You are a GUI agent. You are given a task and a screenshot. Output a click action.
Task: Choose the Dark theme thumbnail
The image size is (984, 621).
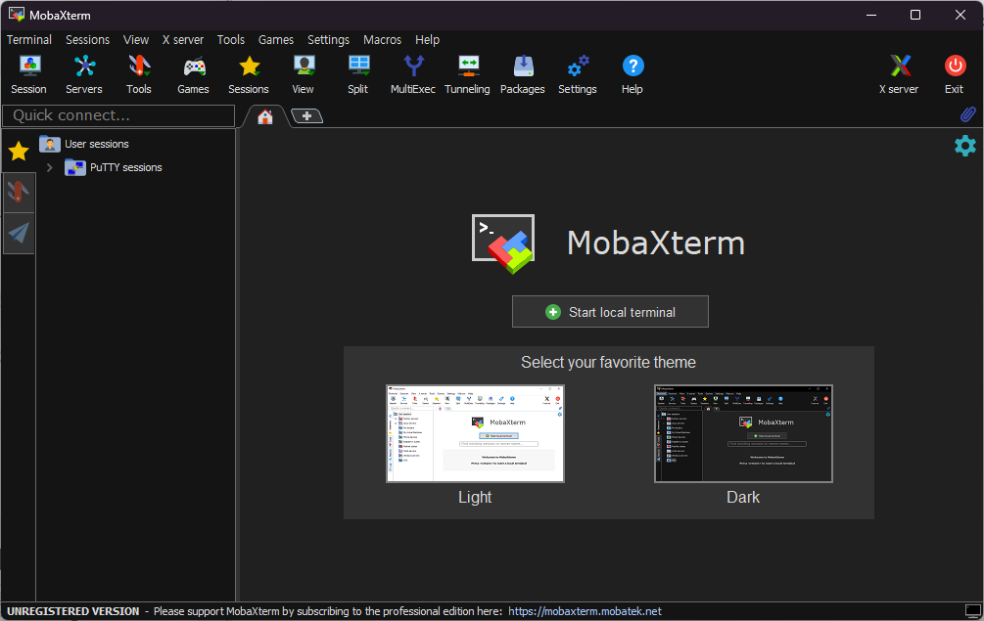743,433
